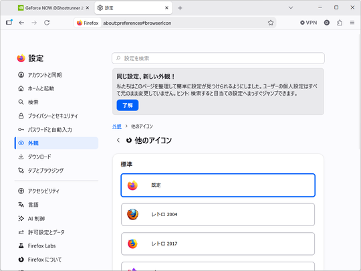The width and height of the screenshot is (361, 271).
Task: Click the 設定を検索 search field
Action: (218, 58)
